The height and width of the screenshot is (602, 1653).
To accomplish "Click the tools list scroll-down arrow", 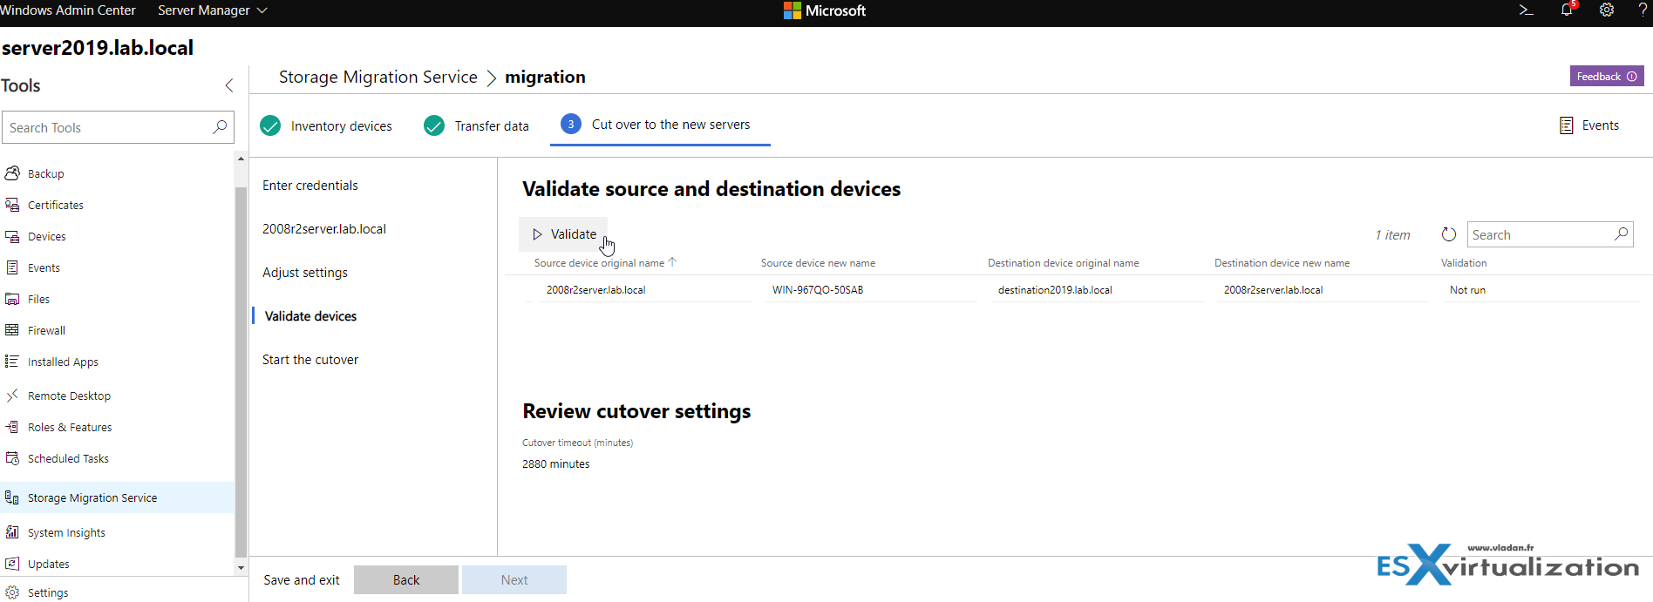I will (x=241, y=568).
